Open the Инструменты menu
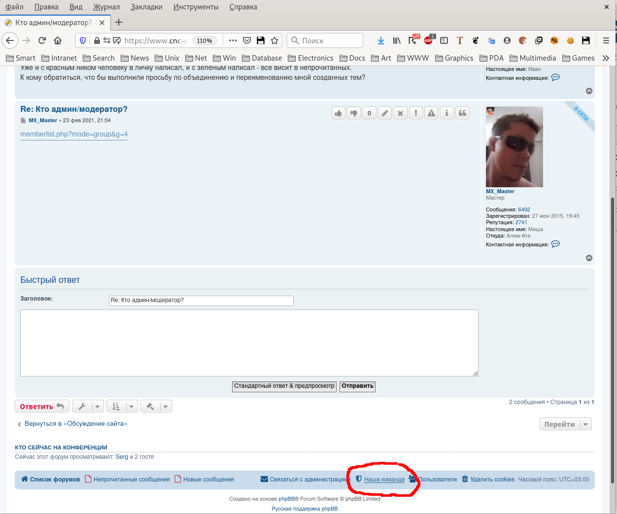 (x=196, y=7)
